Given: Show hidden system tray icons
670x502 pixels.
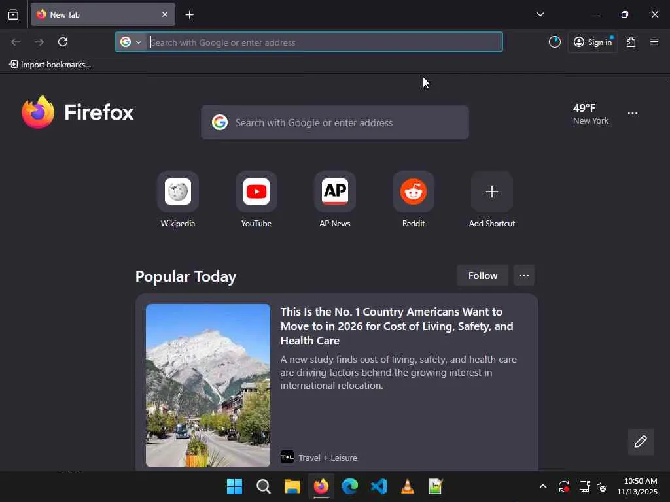Looking at the screenshot, I should [x=542, y=486].
